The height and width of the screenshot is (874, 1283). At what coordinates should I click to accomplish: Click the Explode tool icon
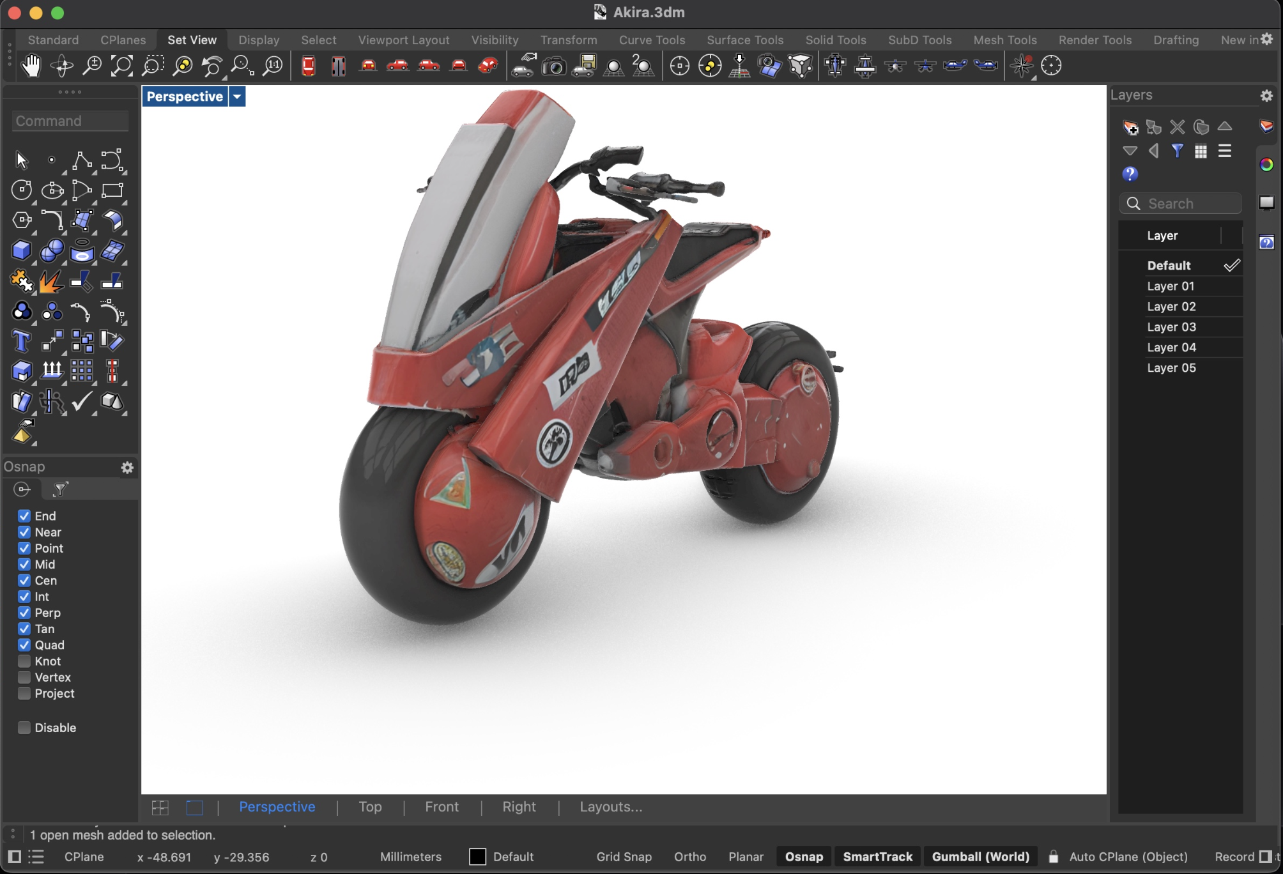point(52,280)
